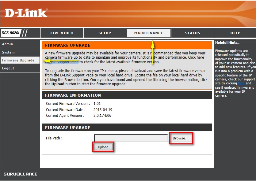
Task: Follow the D-Link Support Page link
Action: [62, 62]
